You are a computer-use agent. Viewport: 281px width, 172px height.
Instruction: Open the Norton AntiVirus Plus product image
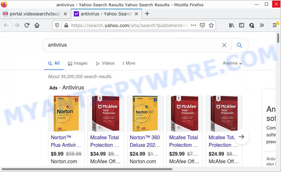[x=66, y=114]
